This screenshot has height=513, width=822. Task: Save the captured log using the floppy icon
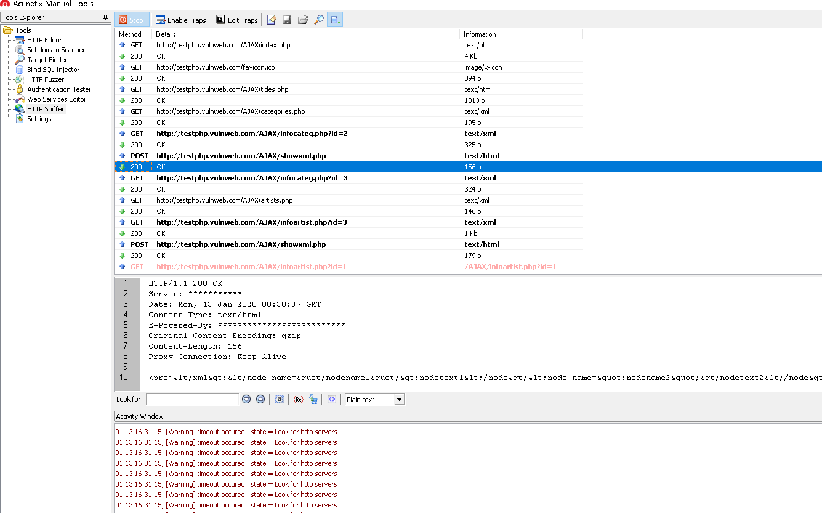coord(287,20)
